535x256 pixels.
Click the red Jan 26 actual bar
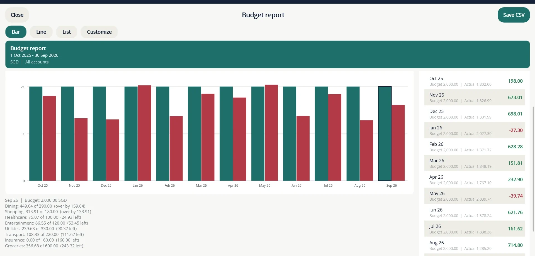144,133
